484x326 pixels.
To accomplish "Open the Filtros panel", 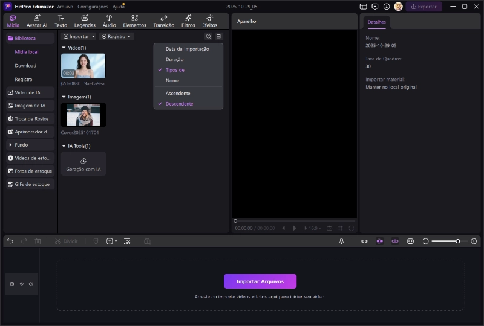I will tap(188, 21).
